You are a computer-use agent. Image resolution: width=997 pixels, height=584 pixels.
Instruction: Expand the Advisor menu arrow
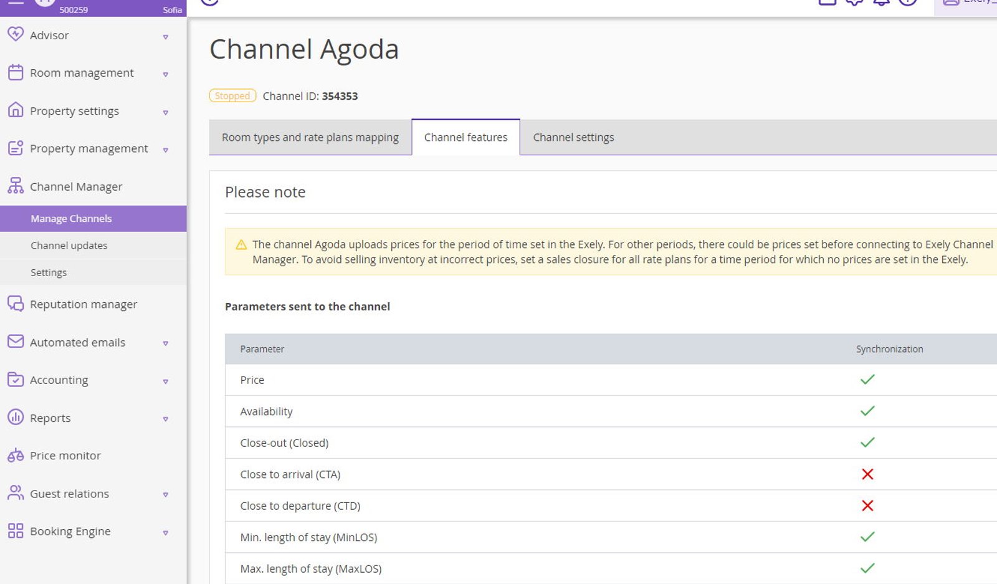pyautogui.click(x=166, y=37)
